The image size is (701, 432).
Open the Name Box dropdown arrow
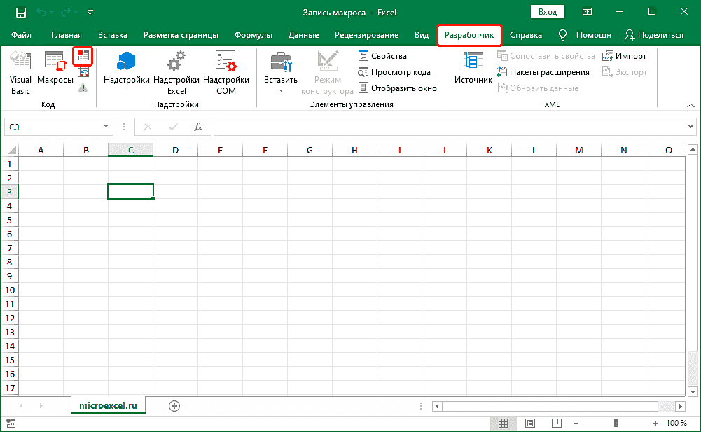(106, 127)
